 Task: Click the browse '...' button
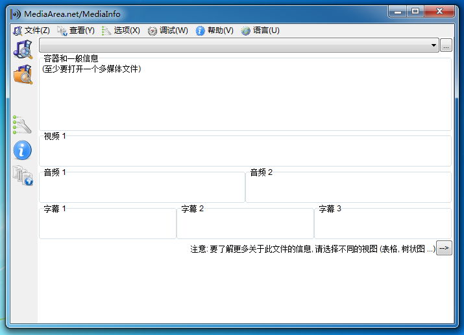pos(446,45)
